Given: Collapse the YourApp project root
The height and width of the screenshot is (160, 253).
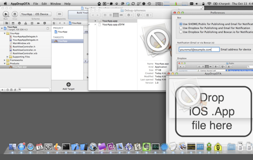Looking at the screenshot, I should click(2, 28).
